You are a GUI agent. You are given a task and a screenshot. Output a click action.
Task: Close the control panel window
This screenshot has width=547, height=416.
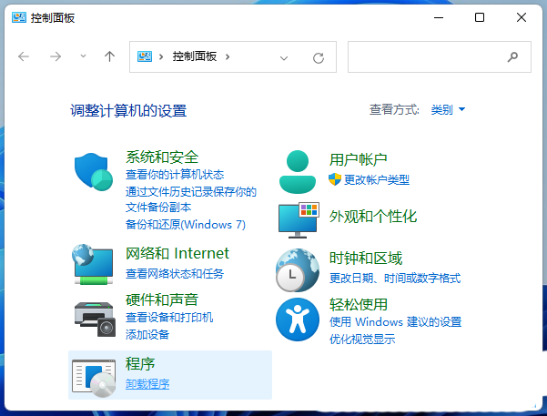[522, 17]
